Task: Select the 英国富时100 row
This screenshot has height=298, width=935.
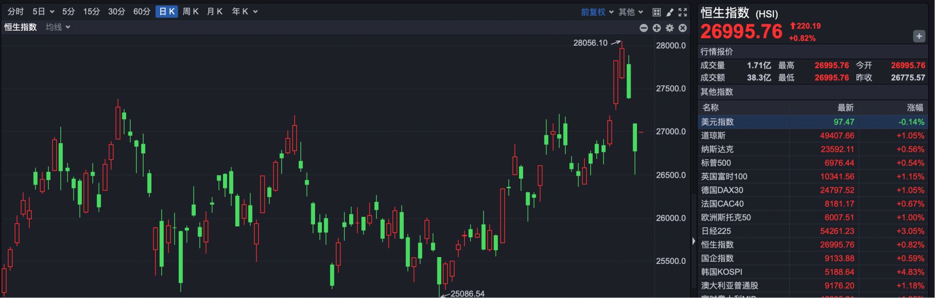Action: (813, 176)
